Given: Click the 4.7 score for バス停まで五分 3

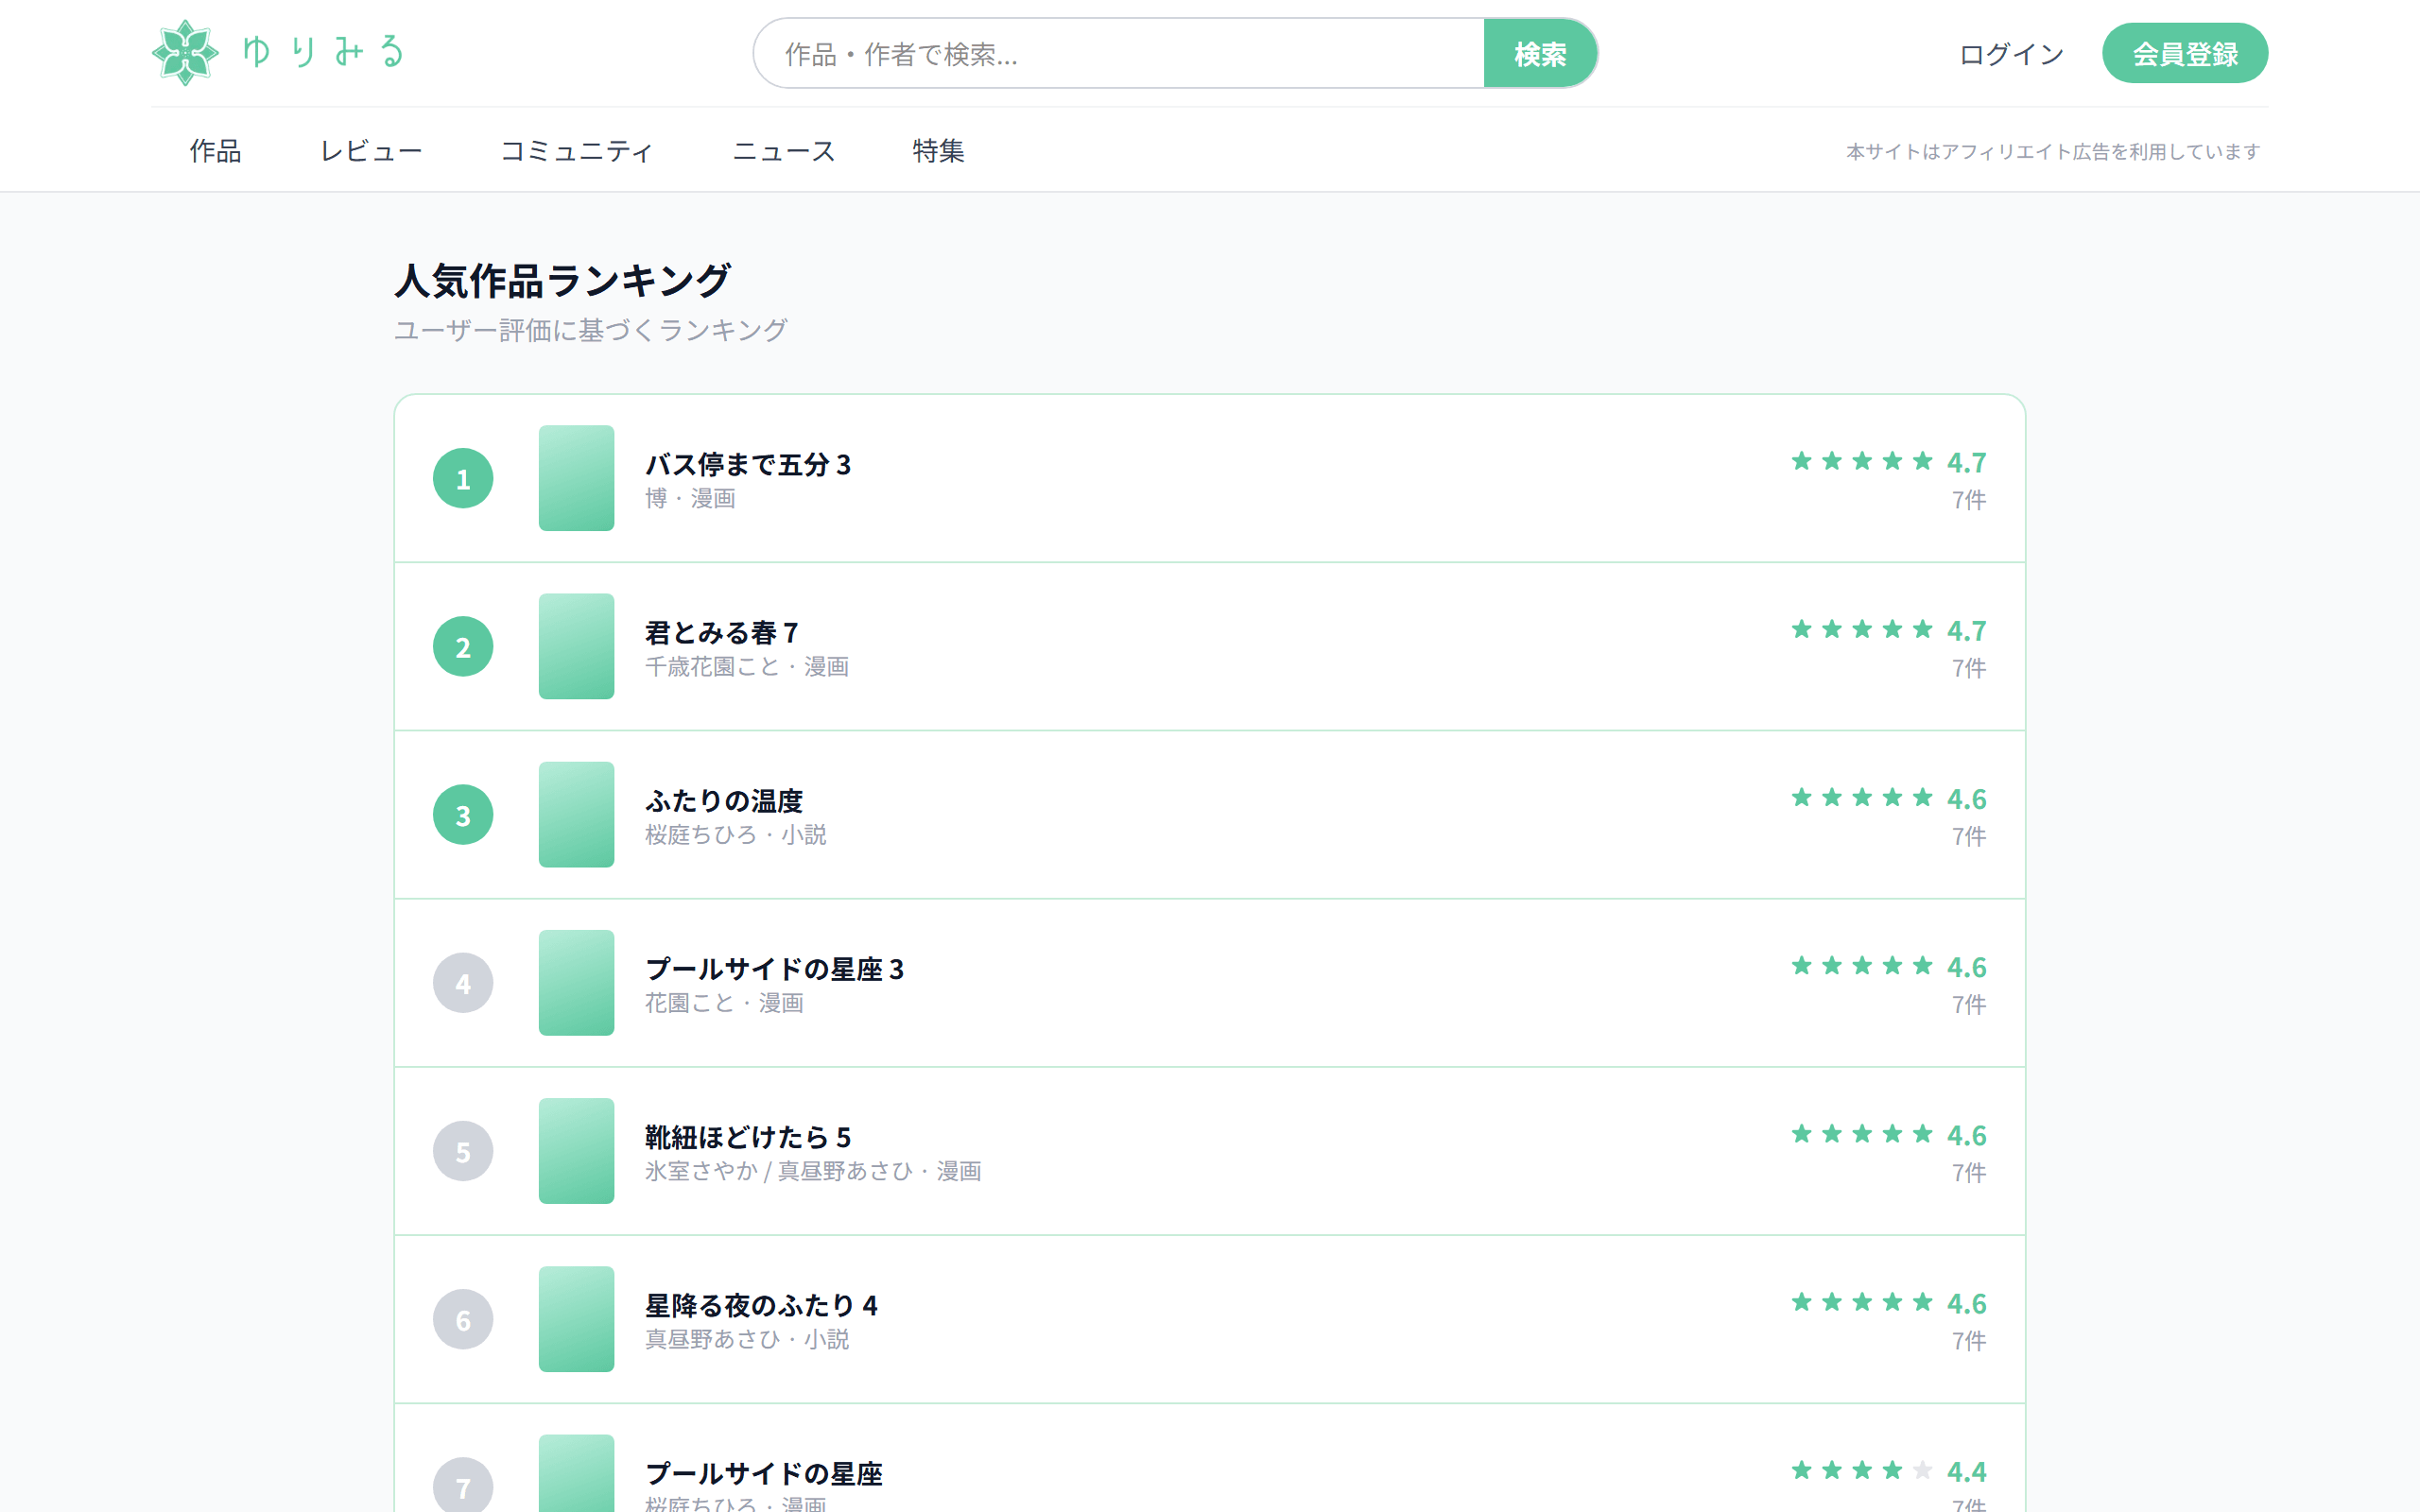Looking at the screenshot, I should tap(1966, 462).
